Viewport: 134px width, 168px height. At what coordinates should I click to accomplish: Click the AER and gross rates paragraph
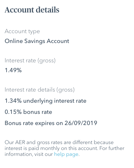pos(64,148)
